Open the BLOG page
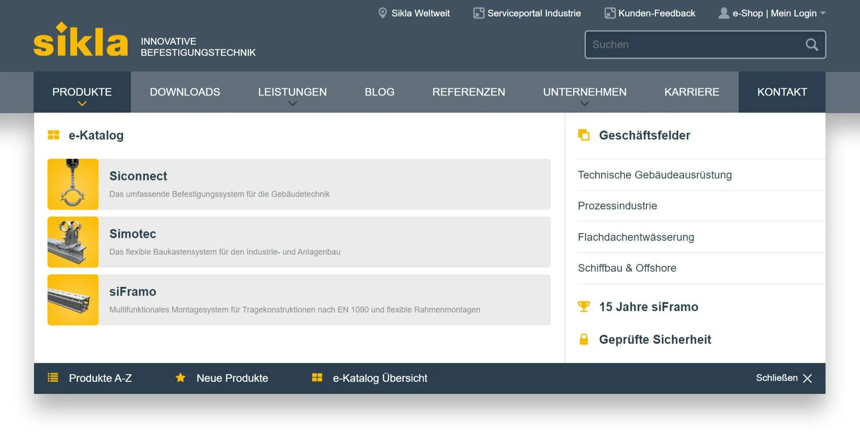This screenshot has width=860, height=442. tap(379, 92)
